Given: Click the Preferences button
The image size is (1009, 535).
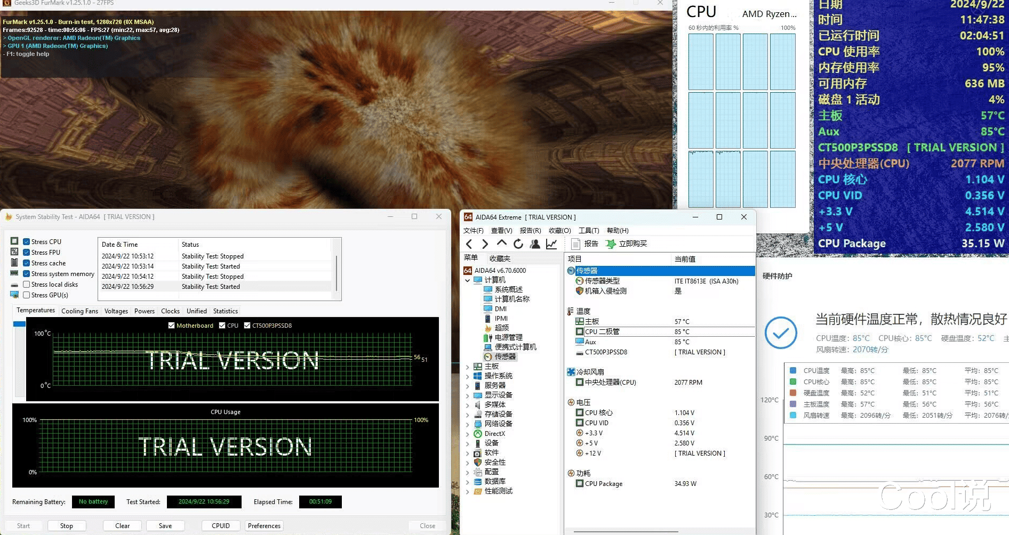Looking at the screenshot, I should (264, 526).
